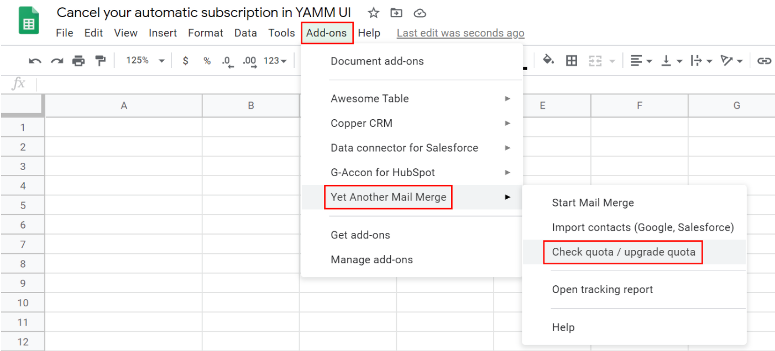Screen dimensions: 775x351
Task: Select row 5 header
Action: [x=23, y=205]
